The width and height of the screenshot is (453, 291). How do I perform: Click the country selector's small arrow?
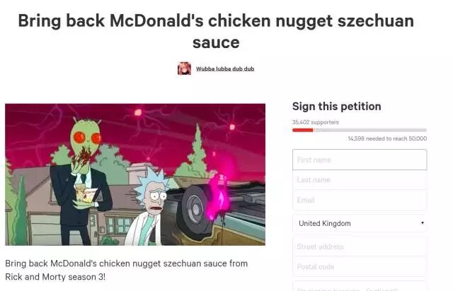click(423, 223)
